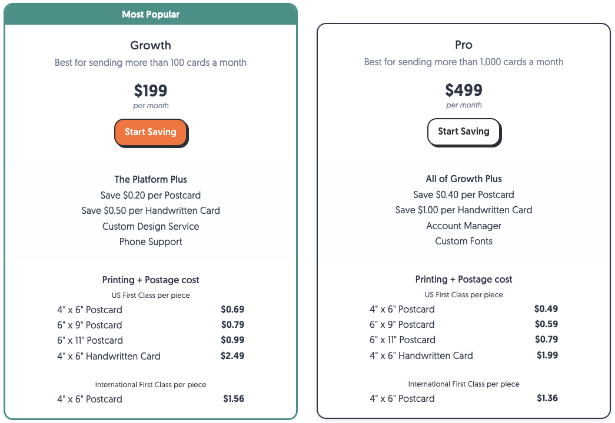Click Growth's Printing + Postage cost heading
This screenshot has width=615, height=423.
click(x=151, y=280)
